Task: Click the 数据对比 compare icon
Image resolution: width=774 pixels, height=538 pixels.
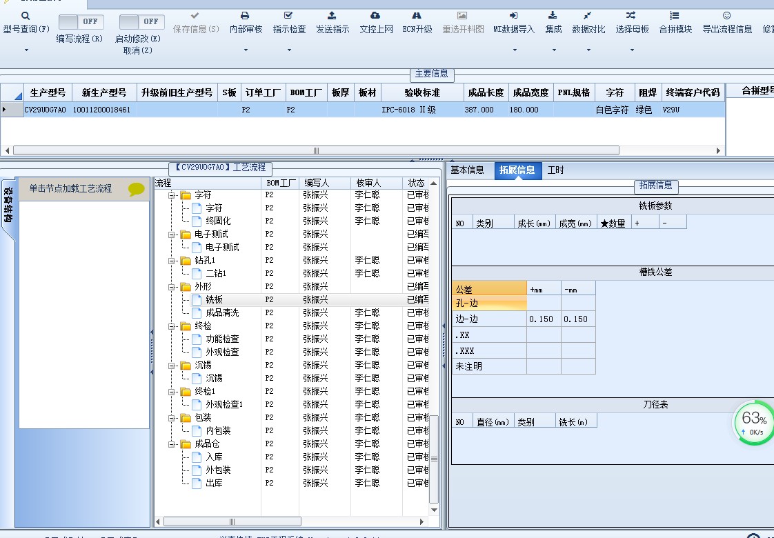Action: click(588, 16)
